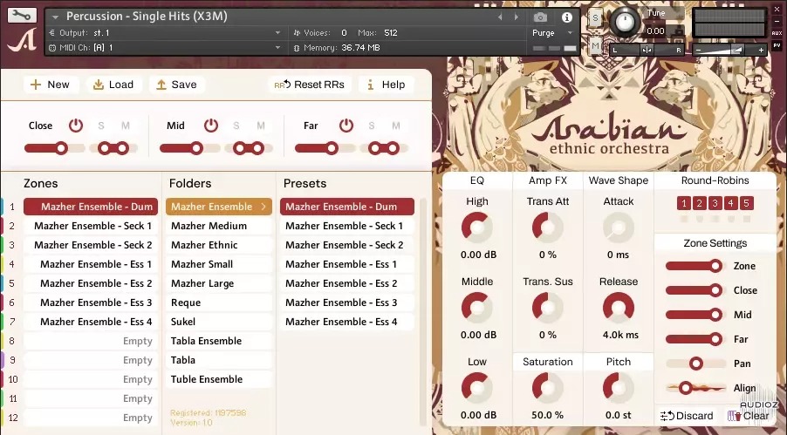Click the Trans. Sus knob
The width and height of the screenshot is (787, 435).
548,308
